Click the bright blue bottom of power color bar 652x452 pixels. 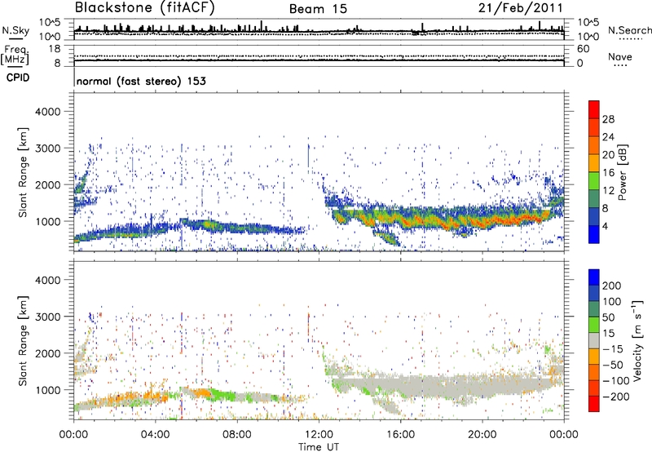point(594,234)
